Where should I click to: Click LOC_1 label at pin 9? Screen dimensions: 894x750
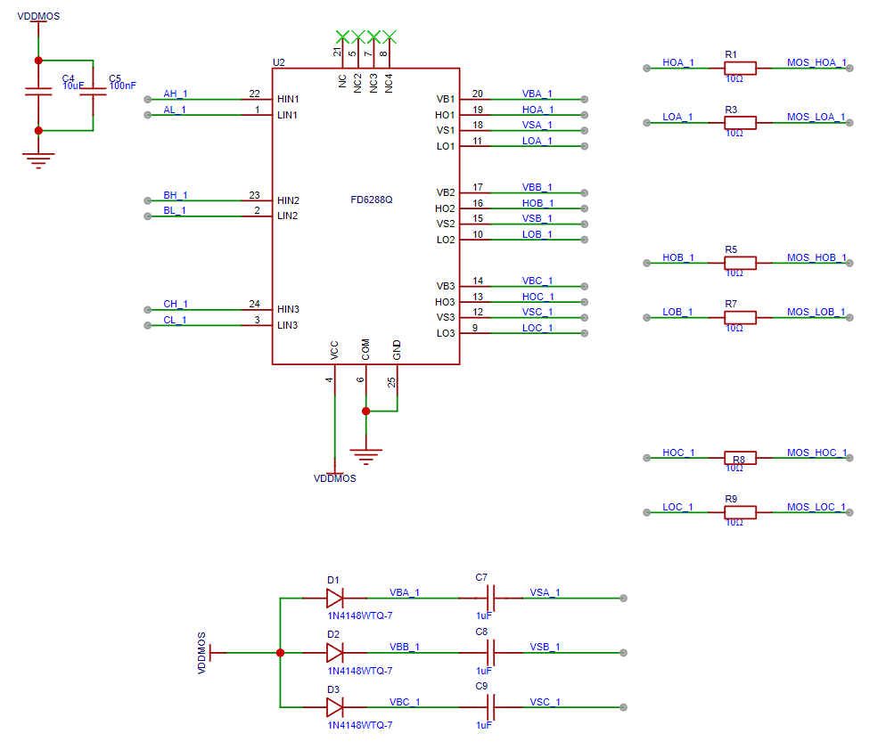[537, 328]
